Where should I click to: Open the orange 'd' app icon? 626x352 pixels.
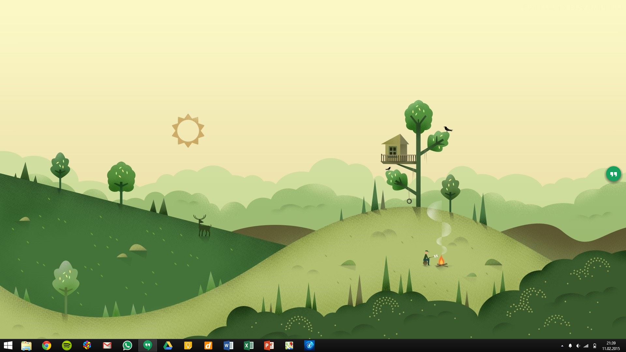[x=208, y=345]
